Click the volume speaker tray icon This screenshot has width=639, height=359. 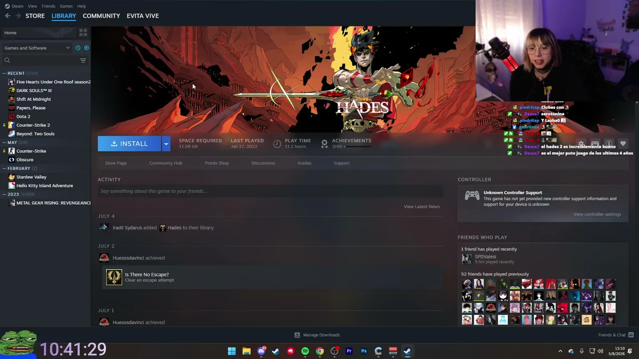[x=600, y=351]
